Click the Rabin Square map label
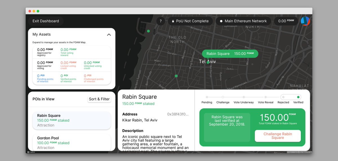Image resolution: width=338 pixels, height=161 pixels. click(230, 54)
